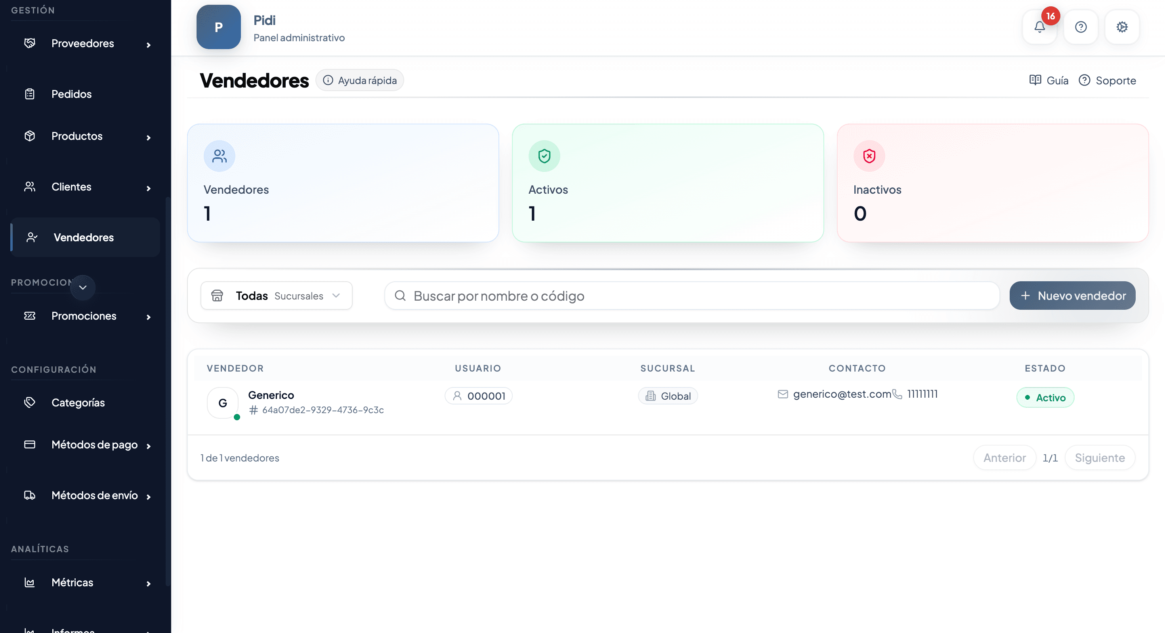Image resolution: width=1165 pixels, height=633 pixels.
Task: Expand the Productos submenu
Action: coord(148,137)
